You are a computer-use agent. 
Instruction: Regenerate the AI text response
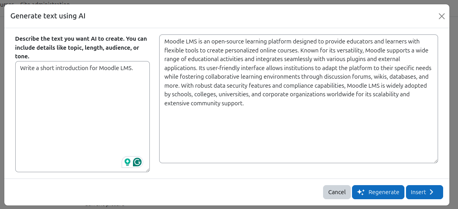pyautogui.click(x=378, y=192)
